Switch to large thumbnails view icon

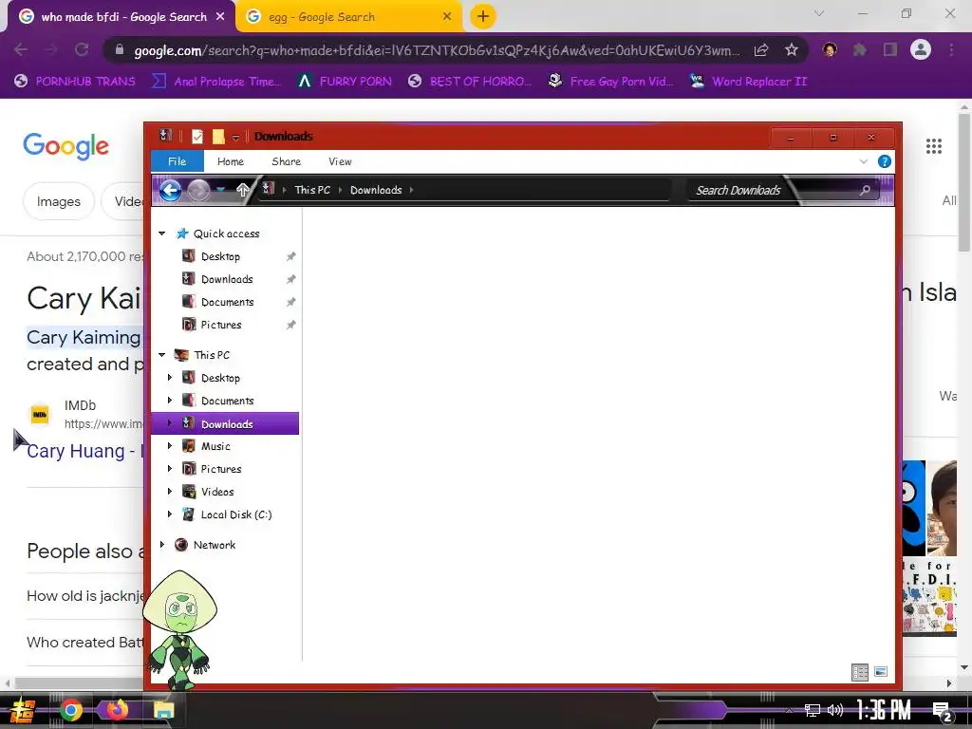click(x=881, y=672)
